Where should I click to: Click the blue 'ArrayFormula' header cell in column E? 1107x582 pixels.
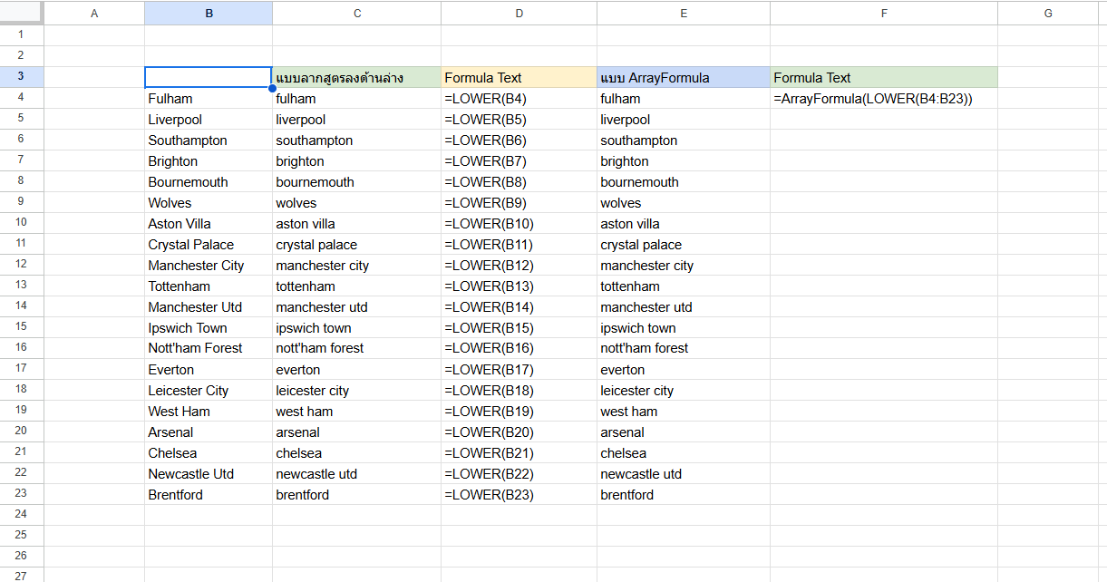(684, 77)
